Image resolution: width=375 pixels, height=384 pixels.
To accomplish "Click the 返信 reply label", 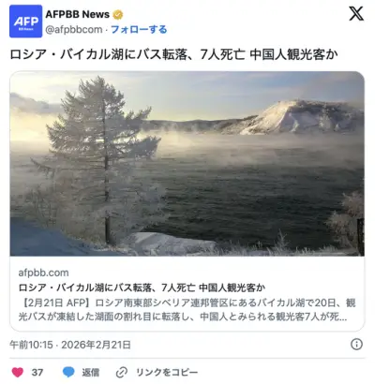I will coord(91,373).
